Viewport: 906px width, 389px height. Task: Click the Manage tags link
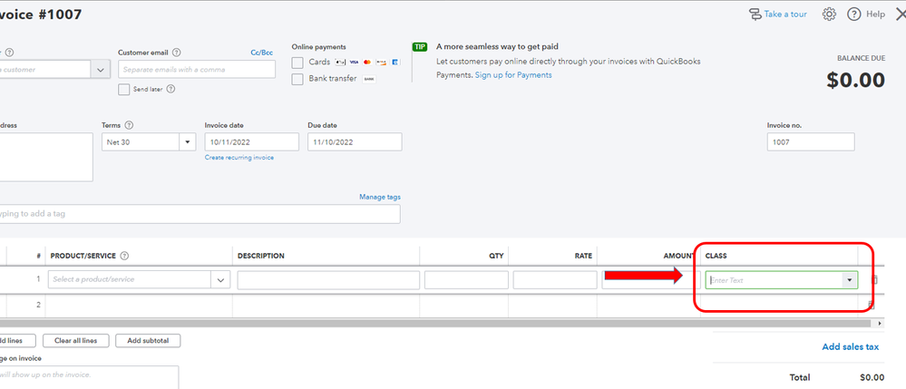pos(380,197)
